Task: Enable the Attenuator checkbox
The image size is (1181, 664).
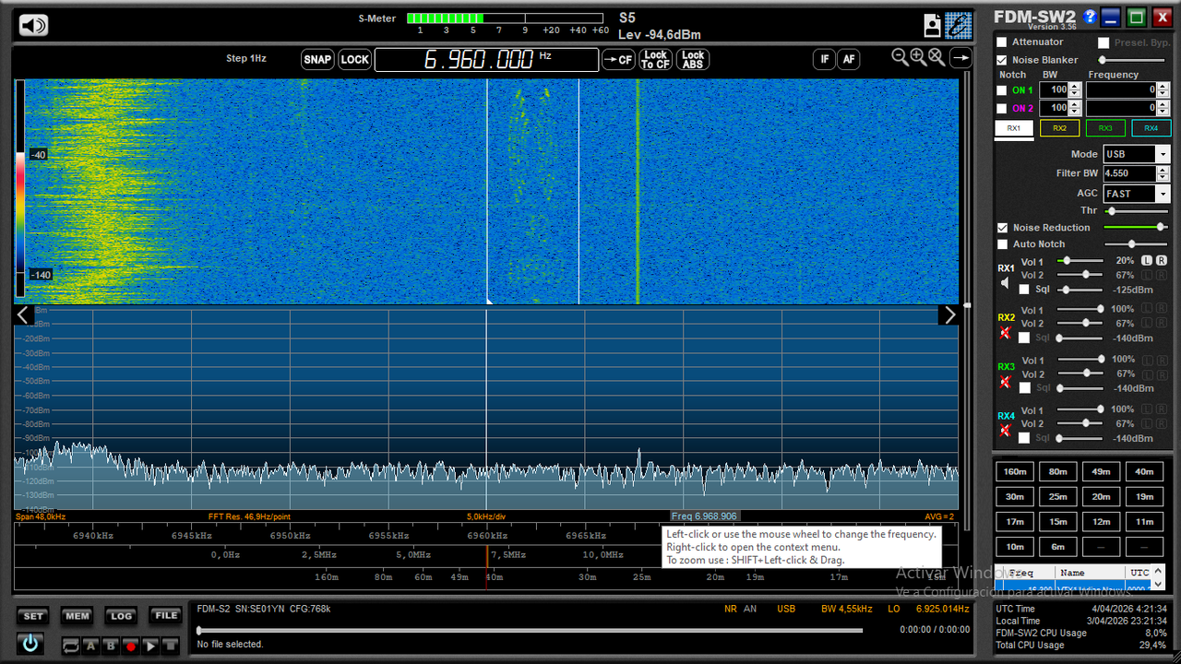Action: click(1002, 42)
